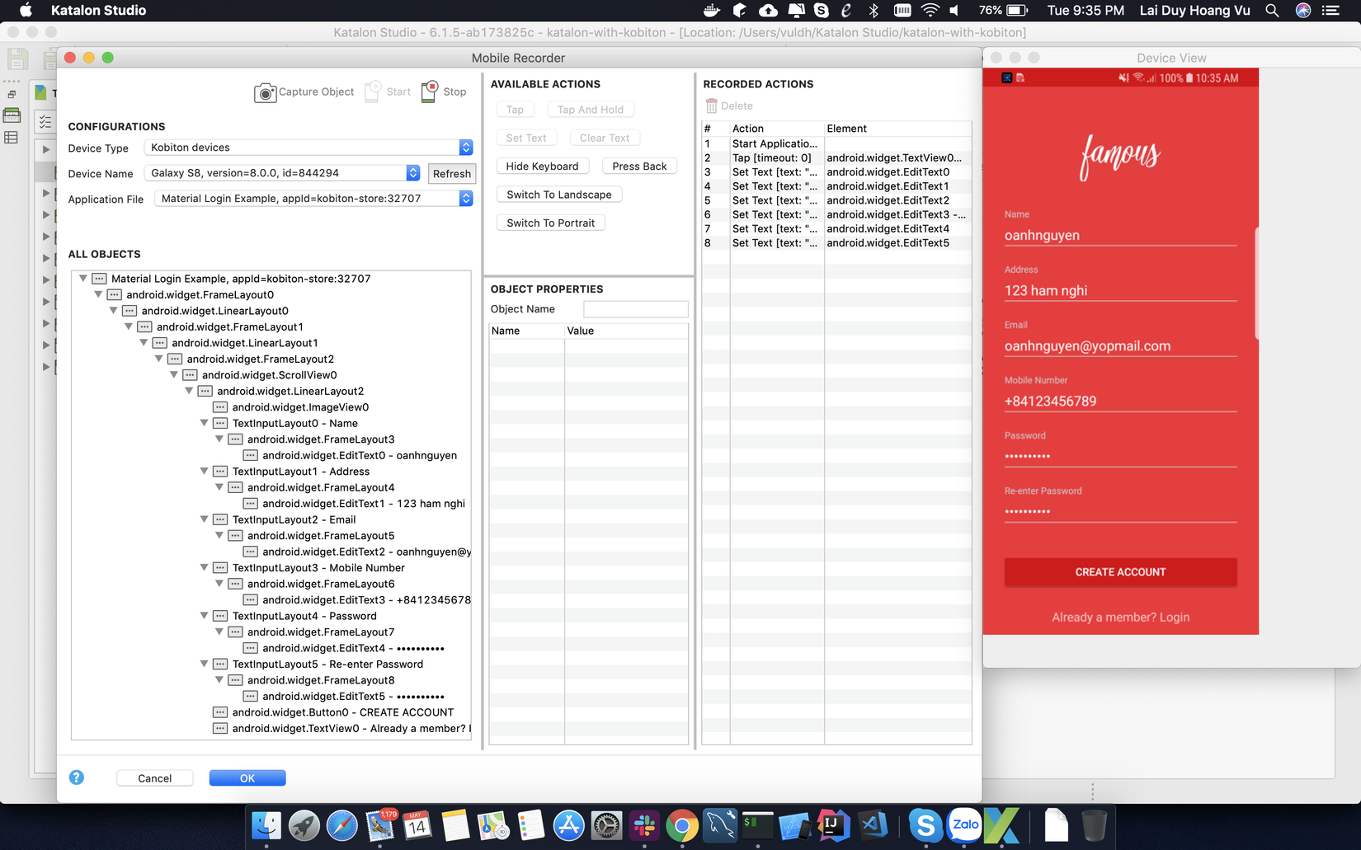Open Zalo from the dock
The width and height of the screenshot is (1361, 850).
[x=965, y=825]
